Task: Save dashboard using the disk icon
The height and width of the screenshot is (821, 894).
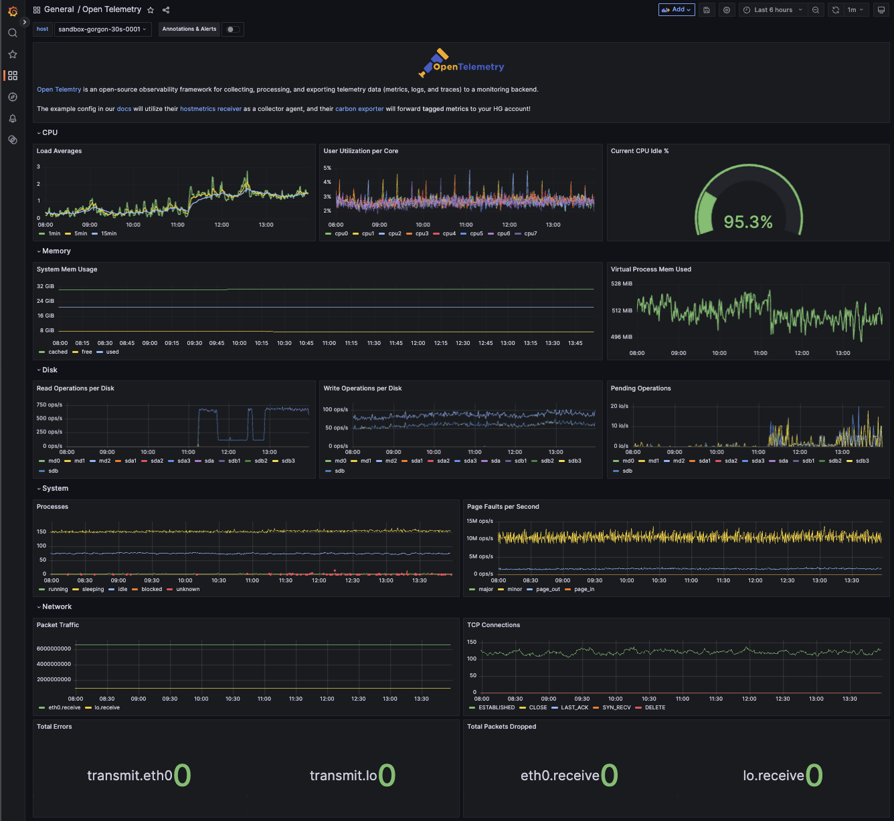Action: [707, 10]
